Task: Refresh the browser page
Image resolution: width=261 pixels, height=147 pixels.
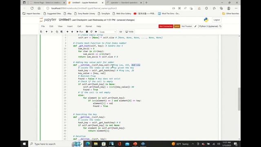Action: tap(32, 8)
